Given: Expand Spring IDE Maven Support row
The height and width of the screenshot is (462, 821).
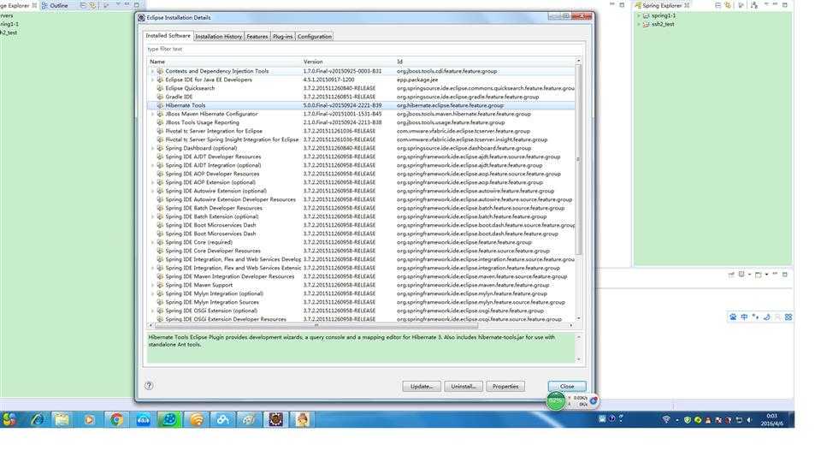Looking at the screenshot, I should pos(153,285).
